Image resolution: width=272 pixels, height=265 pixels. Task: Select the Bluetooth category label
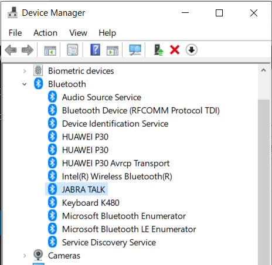(x=67, y=84)
